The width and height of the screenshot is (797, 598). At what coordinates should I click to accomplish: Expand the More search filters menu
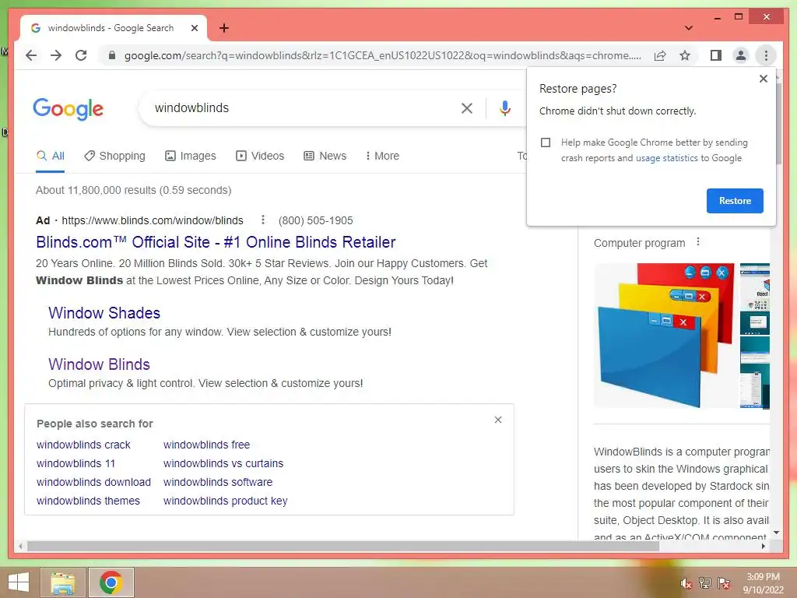382,156
